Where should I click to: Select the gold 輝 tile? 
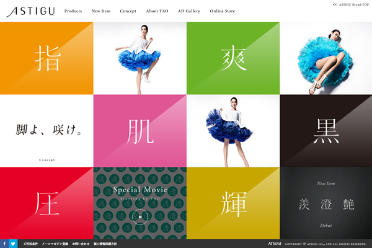(x=232, y=203)
